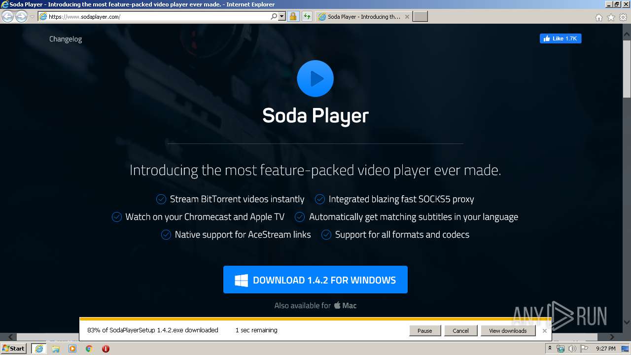Screen dimensions: 631x355
Task: Click horizontal scrollbar right arrow
Action: click(x=612, y=337)
